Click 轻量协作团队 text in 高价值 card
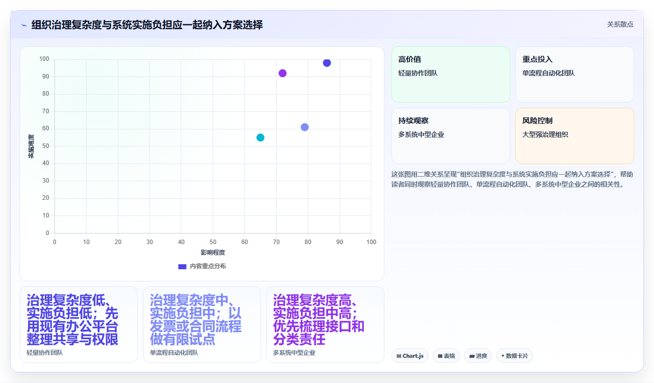Screen dimensions: 654x383 click(418, 73)
